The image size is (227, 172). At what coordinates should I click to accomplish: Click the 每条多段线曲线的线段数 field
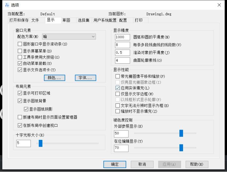122,45
